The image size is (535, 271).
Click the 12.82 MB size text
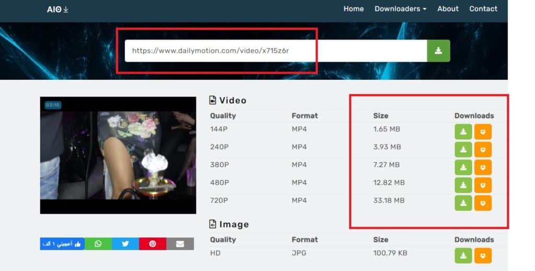tap(389, 183)
